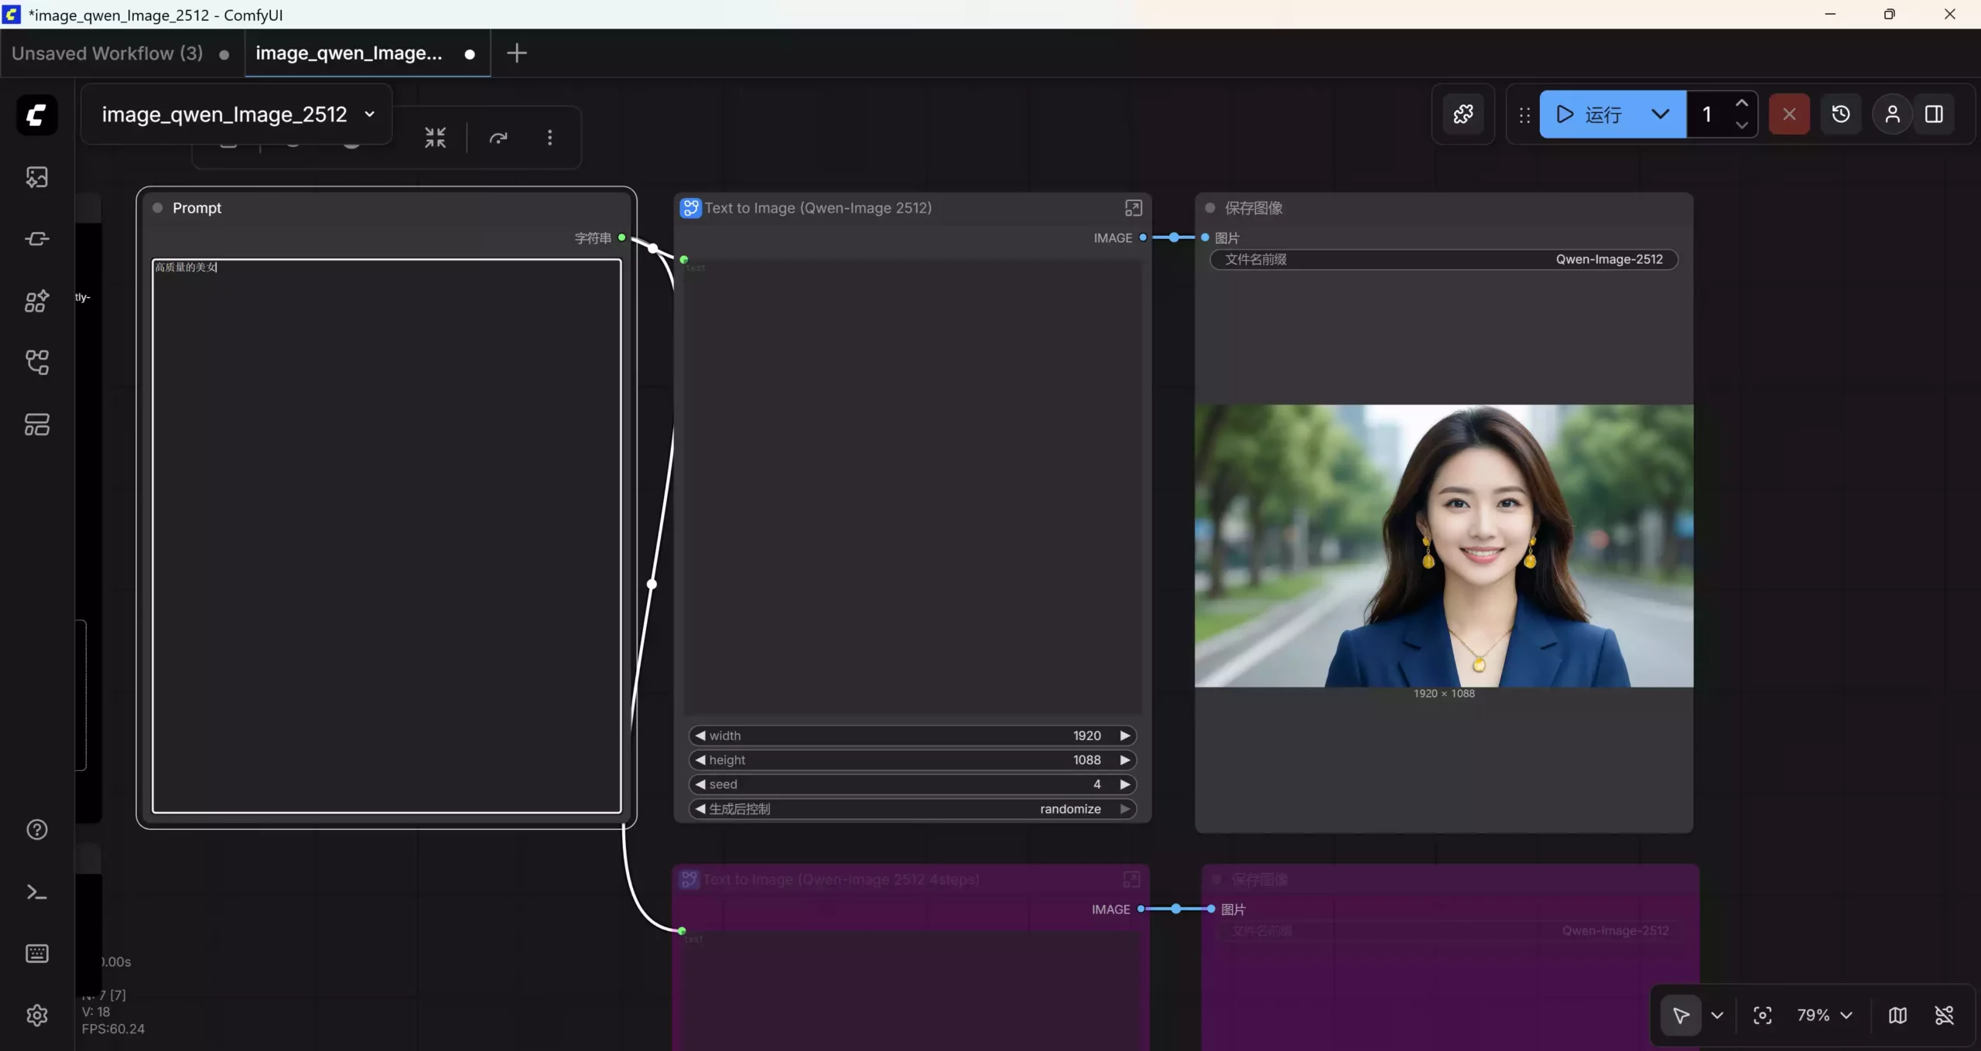Open the Model Library sidebar icon
This screenshot has height=1051, width=1981.
coord(36,238)
